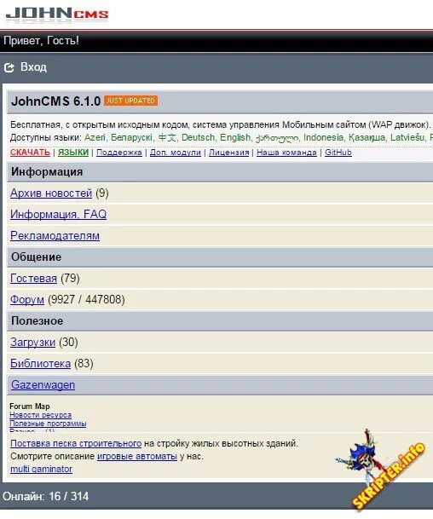Open the ЯЗЫКИ languages link
This screenshot has height=519, width=433.
(x=73, y=153)
